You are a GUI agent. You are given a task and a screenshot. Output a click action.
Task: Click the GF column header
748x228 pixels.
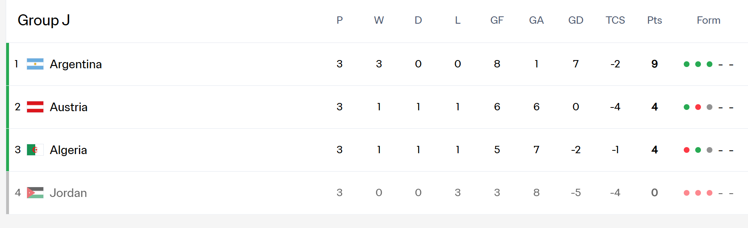[497, 20]
